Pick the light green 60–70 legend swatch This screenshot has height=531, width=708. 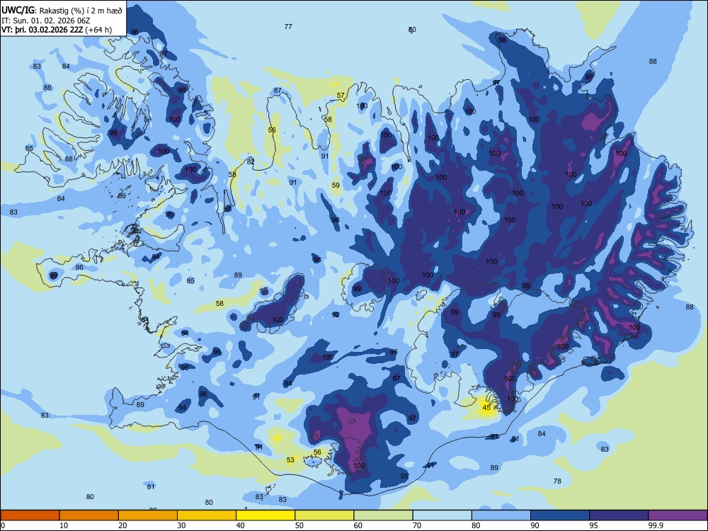click(x=383, y=515)
